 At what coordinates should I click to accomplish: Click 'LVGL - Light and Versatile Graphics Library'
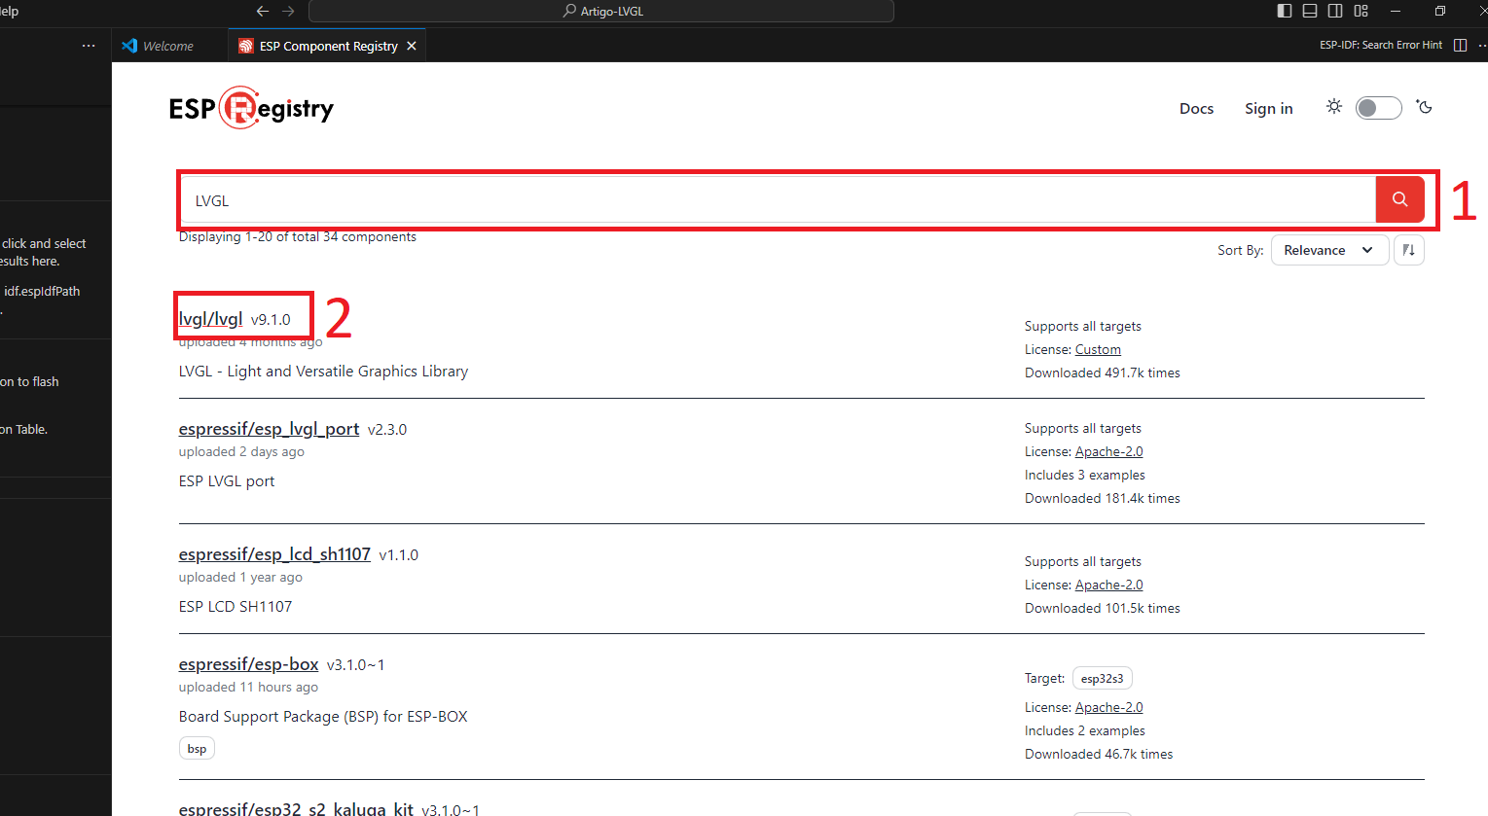tap(323, 371)
